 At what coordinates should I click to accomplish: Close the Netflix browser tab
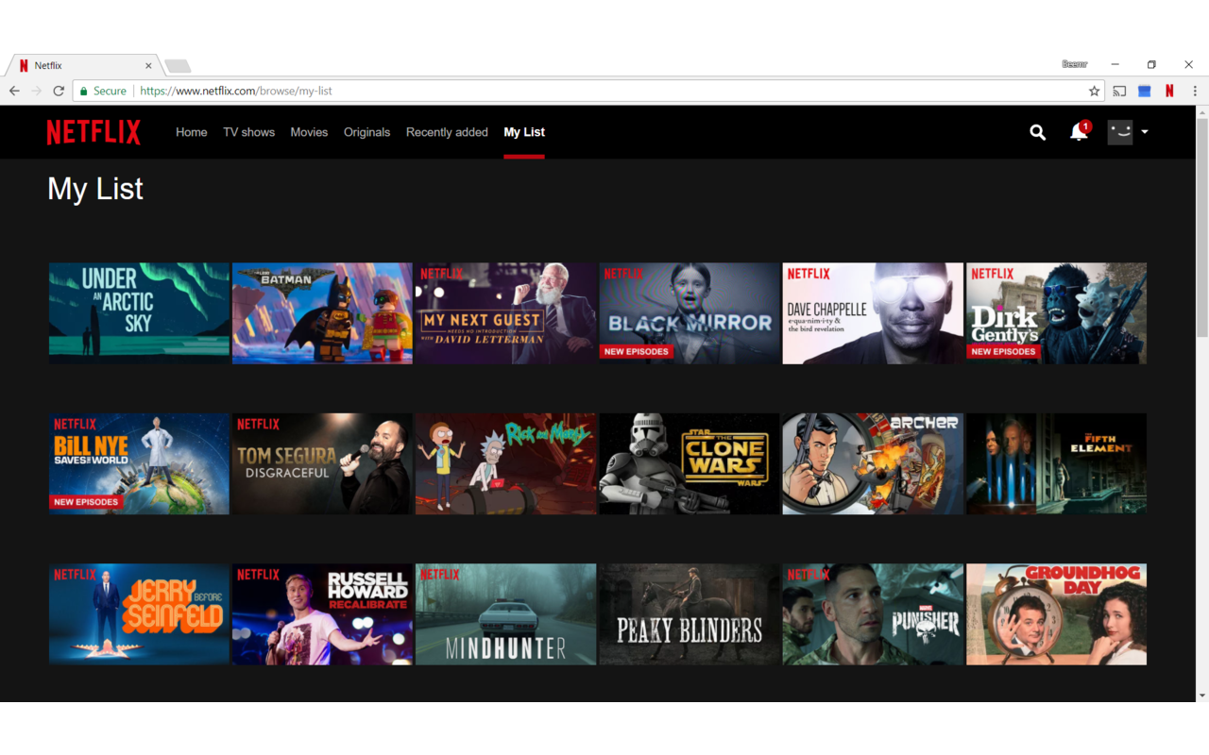tap(148, 65)
